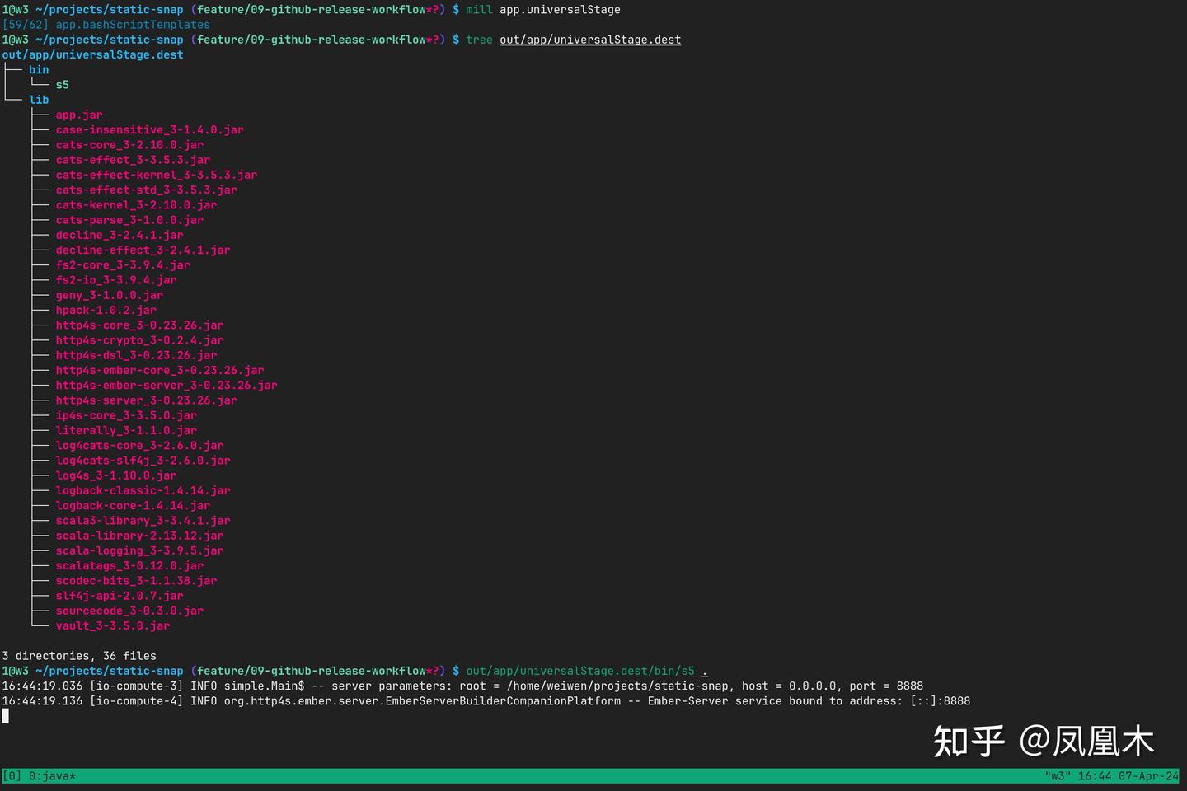Select http4s-ember-server_3-0.23.26.jar entry
Image resolution: width=1187 pixels, height=791 pixels.
click(167, 385)
